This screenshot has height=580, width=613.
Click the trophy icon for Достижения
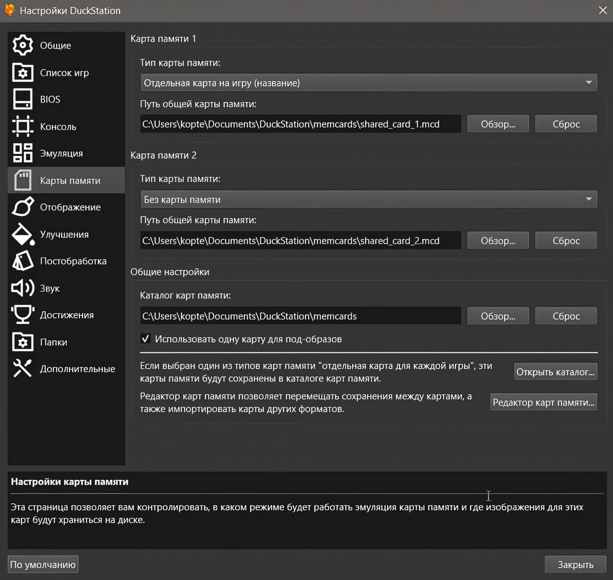[23, 315]
